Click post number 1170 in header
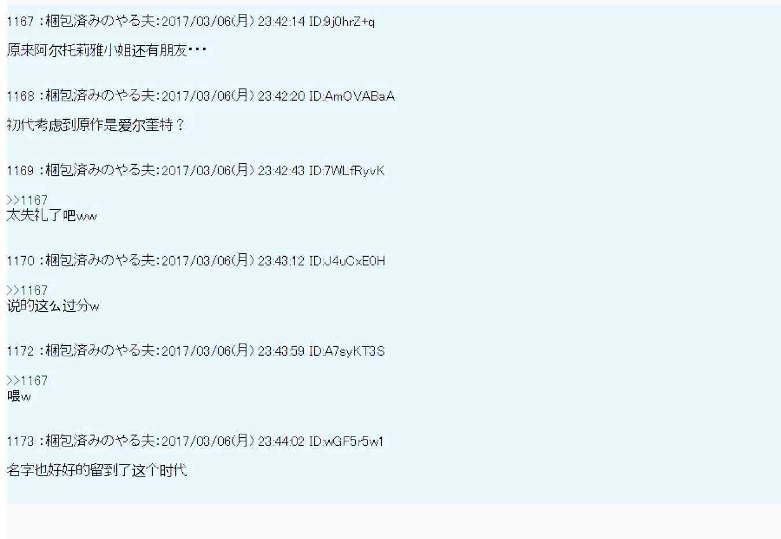This screenshot has width=781, height=539. (x=20, y=261)
